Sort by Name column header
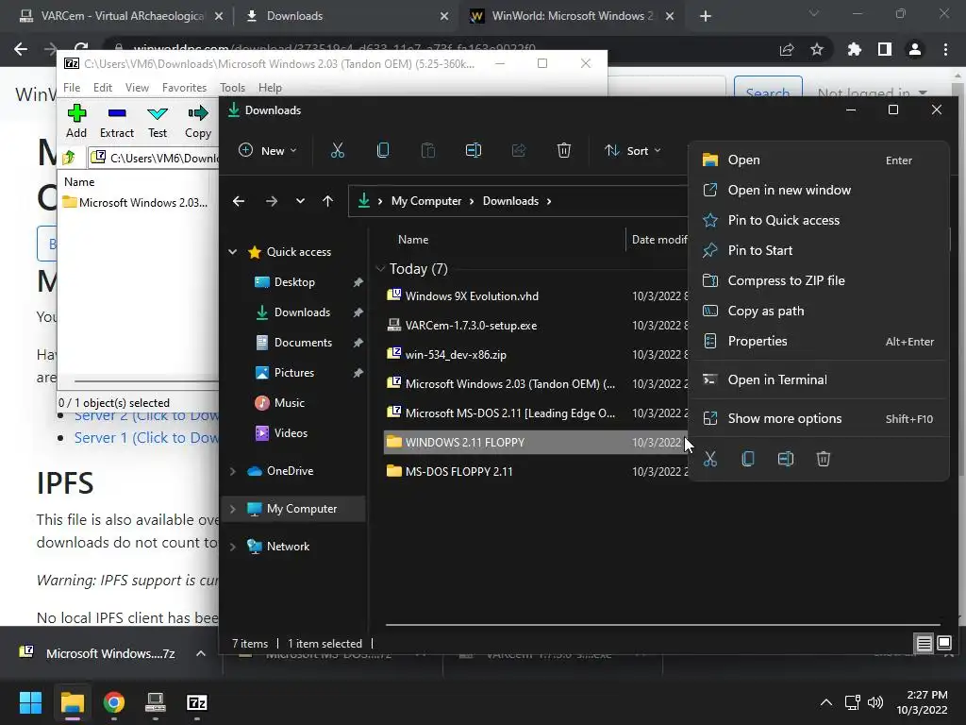966x725 pixels. click(x=413, y=239)
